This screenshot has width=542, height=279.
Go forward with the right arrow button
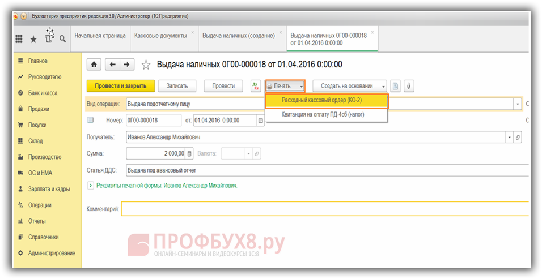(127, 65)
